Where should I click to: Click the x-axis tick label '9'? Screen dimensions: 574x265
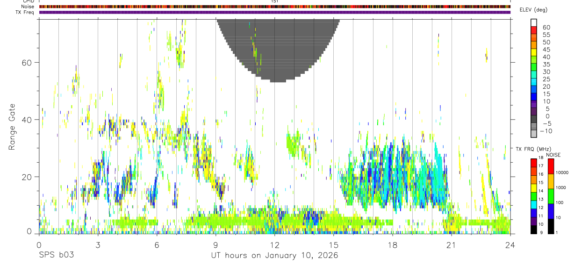(215, 244)
